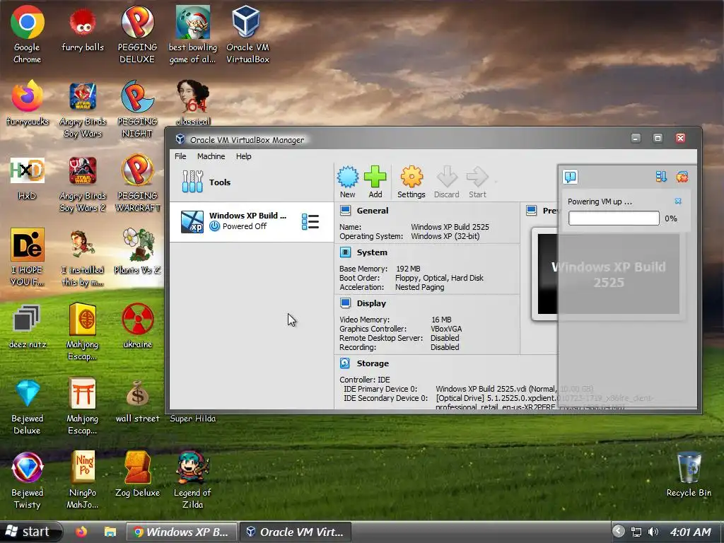
Task: Click the General section header
Action: (372, 211)
